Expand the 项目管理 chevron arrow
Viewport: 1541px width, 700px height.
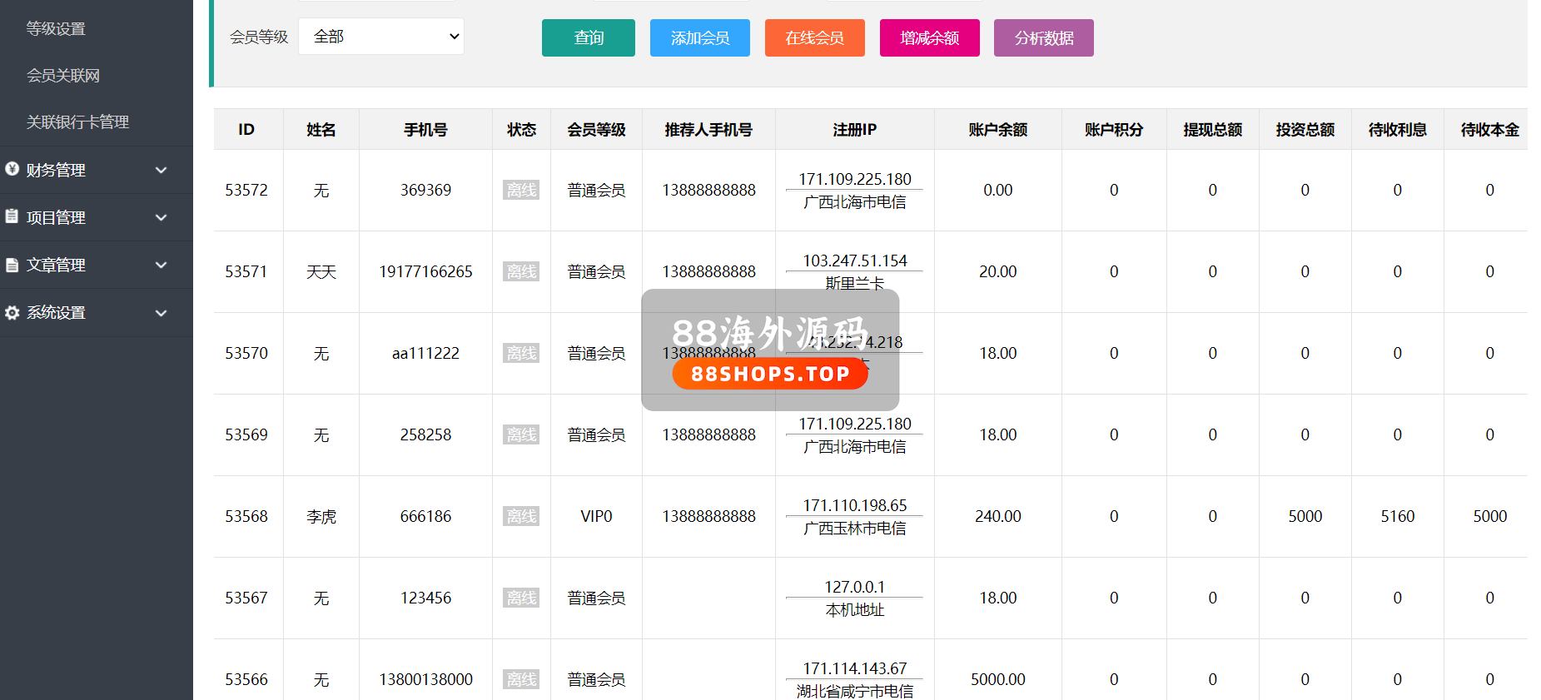162,217
